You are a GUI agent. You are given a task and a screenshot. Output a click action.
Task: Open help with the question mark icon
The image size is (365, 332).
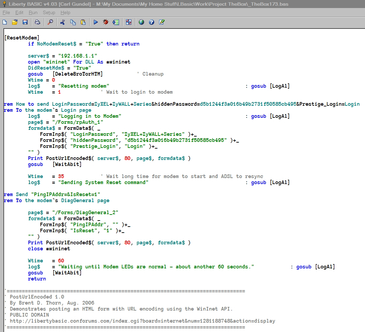pos(151,22)
